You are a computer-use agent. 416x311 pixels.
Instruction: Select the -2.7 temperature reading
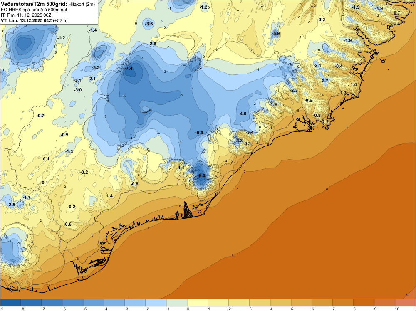(x=324, y=81)
